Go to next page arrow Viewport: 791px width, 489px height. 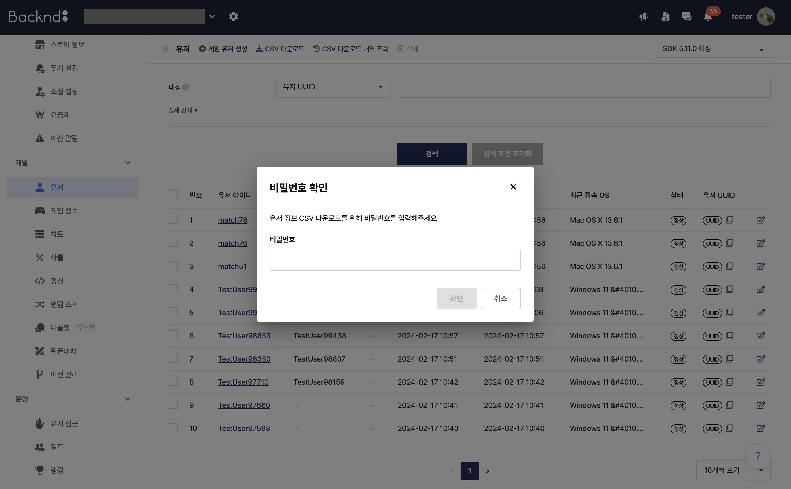(x=487, y=471)
